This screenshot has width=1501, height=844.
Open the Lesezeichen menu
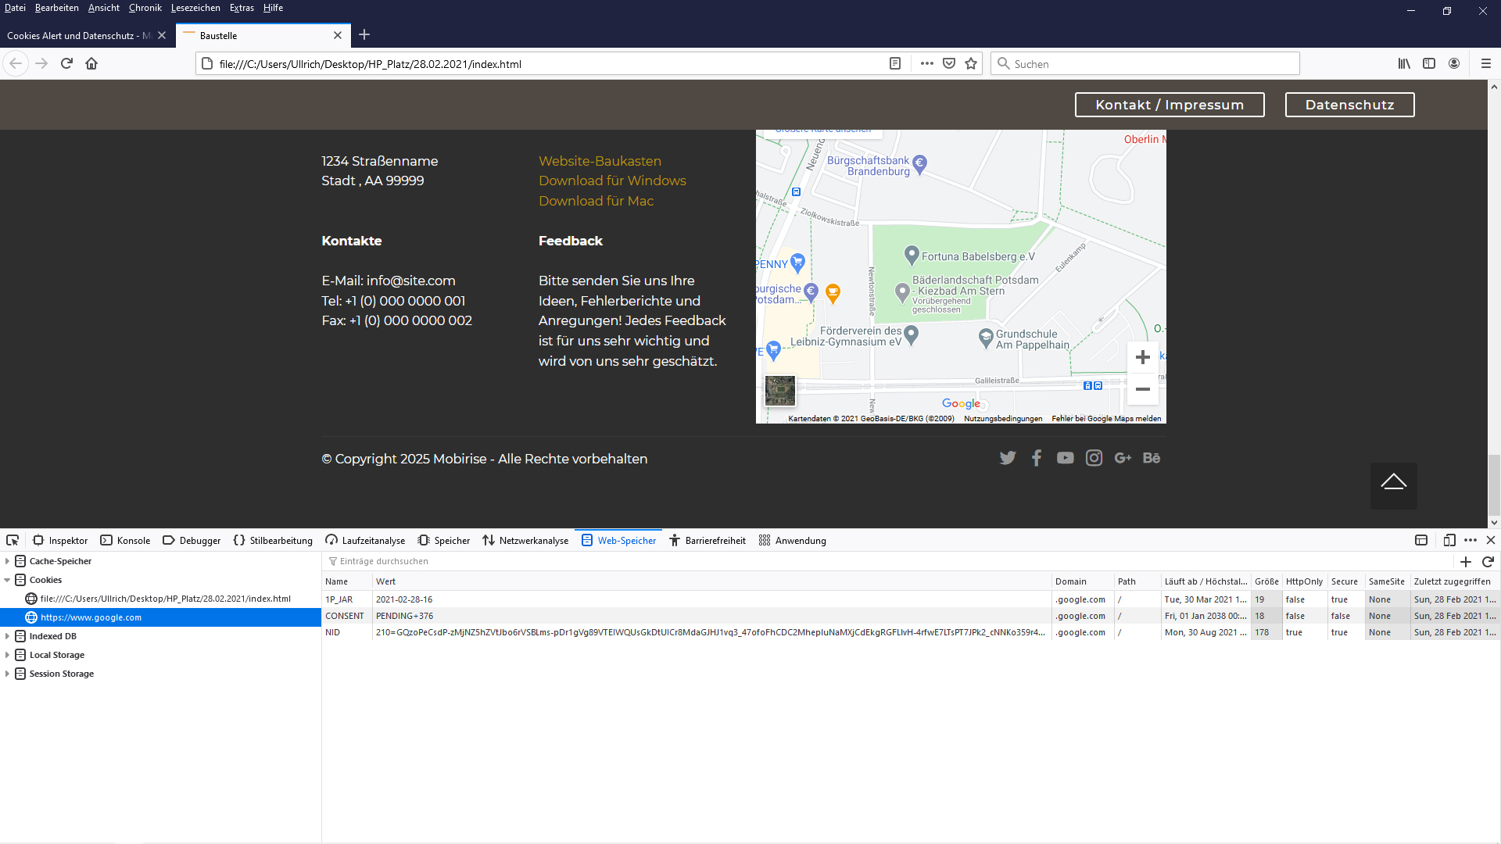pos(195,8)
